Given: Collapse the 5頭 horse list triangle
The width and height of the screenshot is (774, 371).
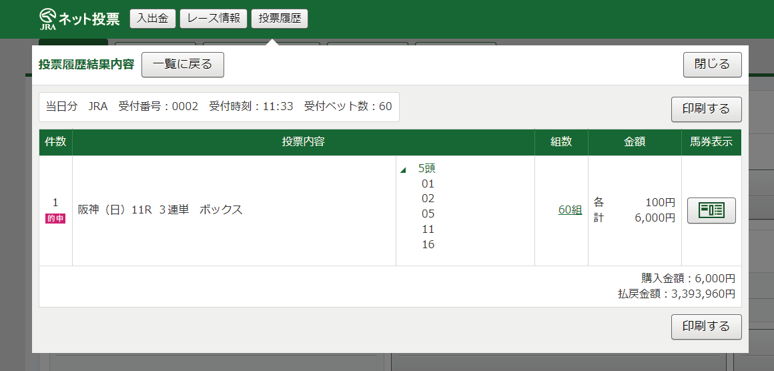Looking at the screenshot, I should click(403, 170).
